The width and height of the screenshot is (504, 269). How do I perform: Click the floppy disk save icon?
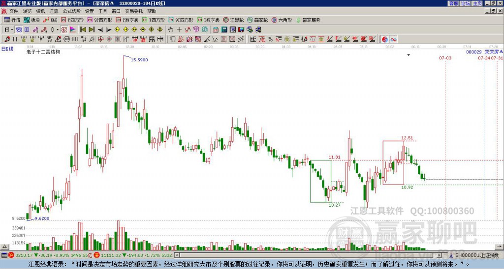[x=241, y=30]
